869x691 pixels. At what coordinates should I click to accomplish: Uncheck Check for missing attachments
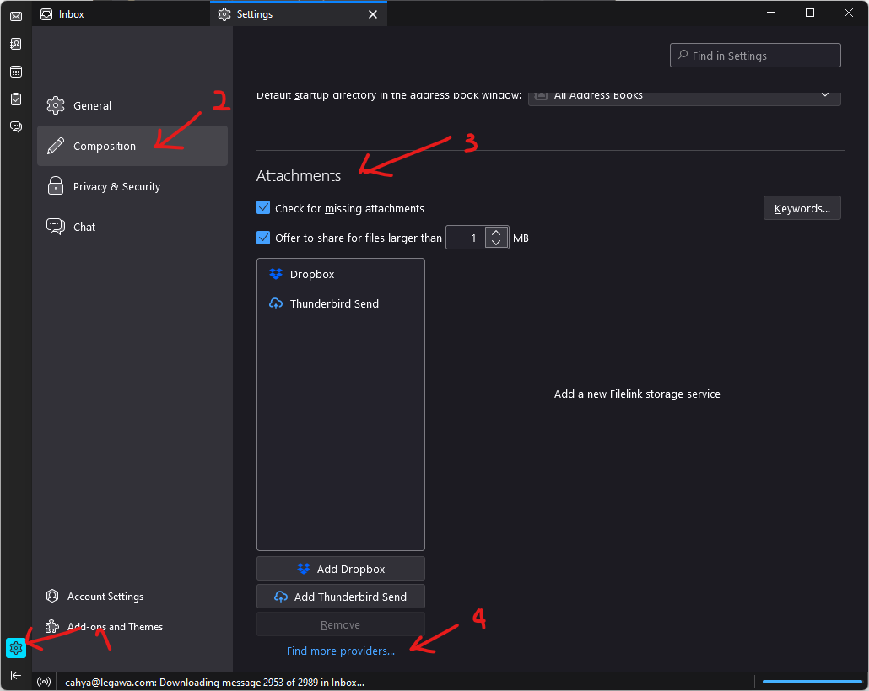point(263,208)
